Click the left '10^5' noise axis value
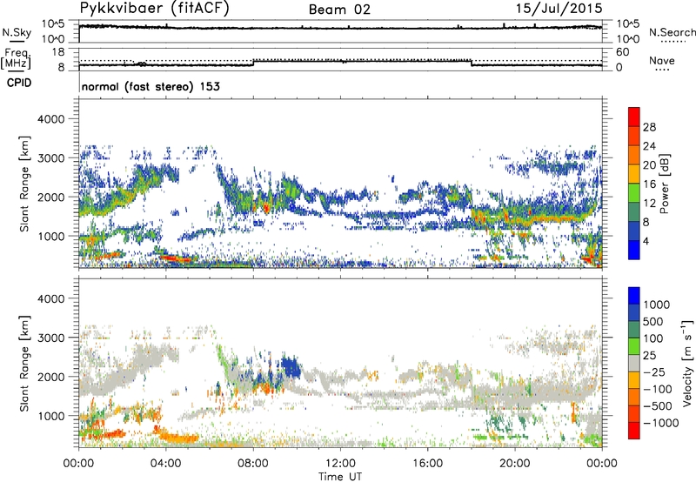This screenshot has height=482, width=696. pyautogui.click(x=53, y=24)
